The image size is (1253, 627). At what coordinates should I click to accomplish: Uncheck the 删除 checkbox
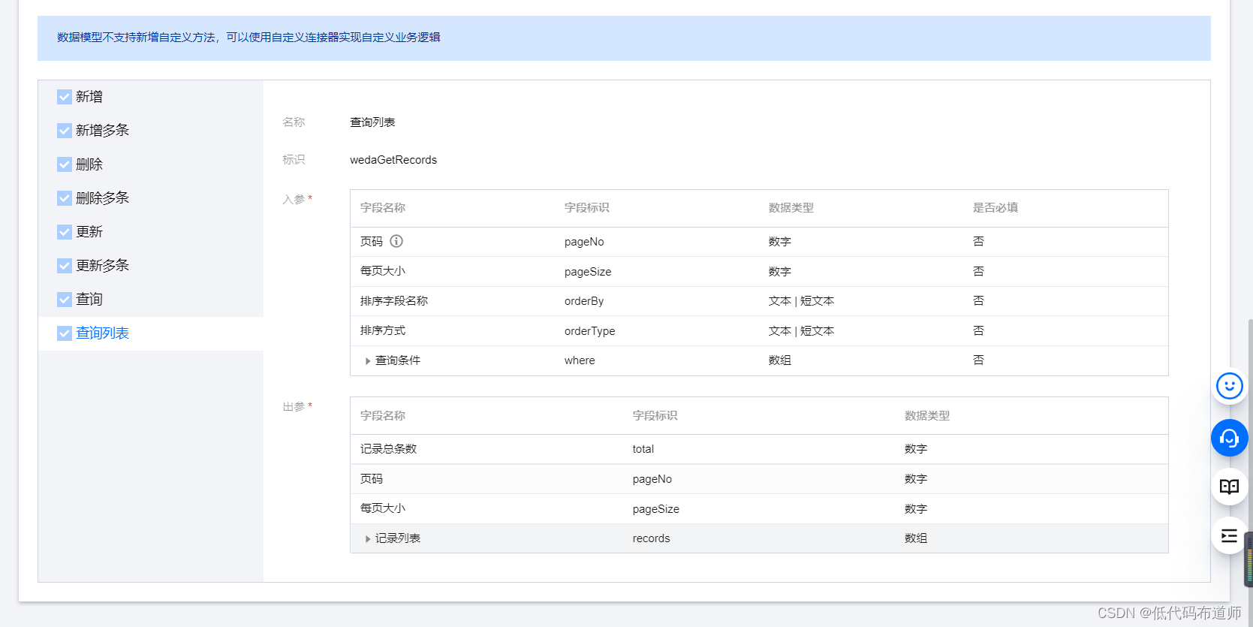(x=65, y=164)
